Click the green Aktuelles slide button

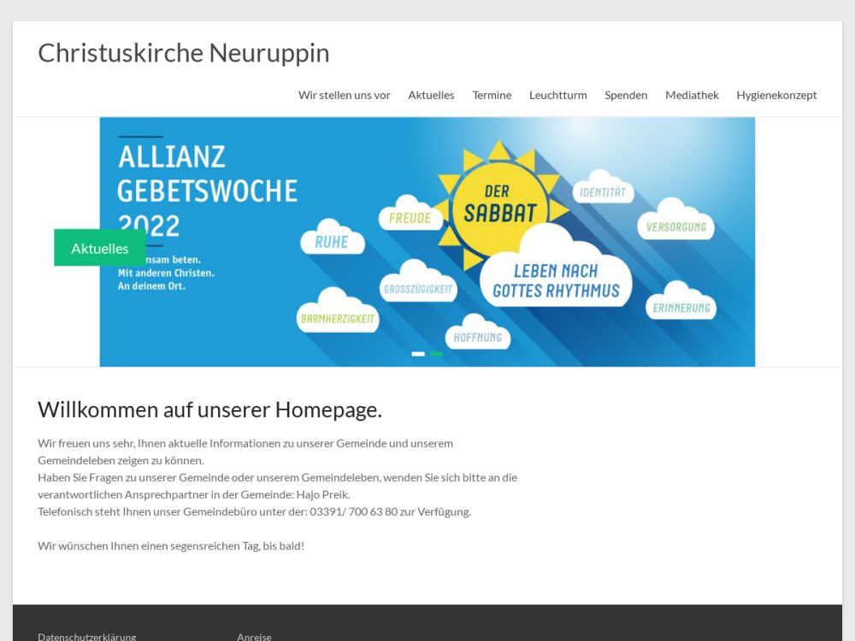[x=99, y=248]
